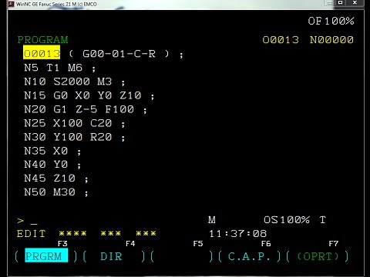Click the OF 100% feed override indicator
370x277 pixels.
(331, 21)
